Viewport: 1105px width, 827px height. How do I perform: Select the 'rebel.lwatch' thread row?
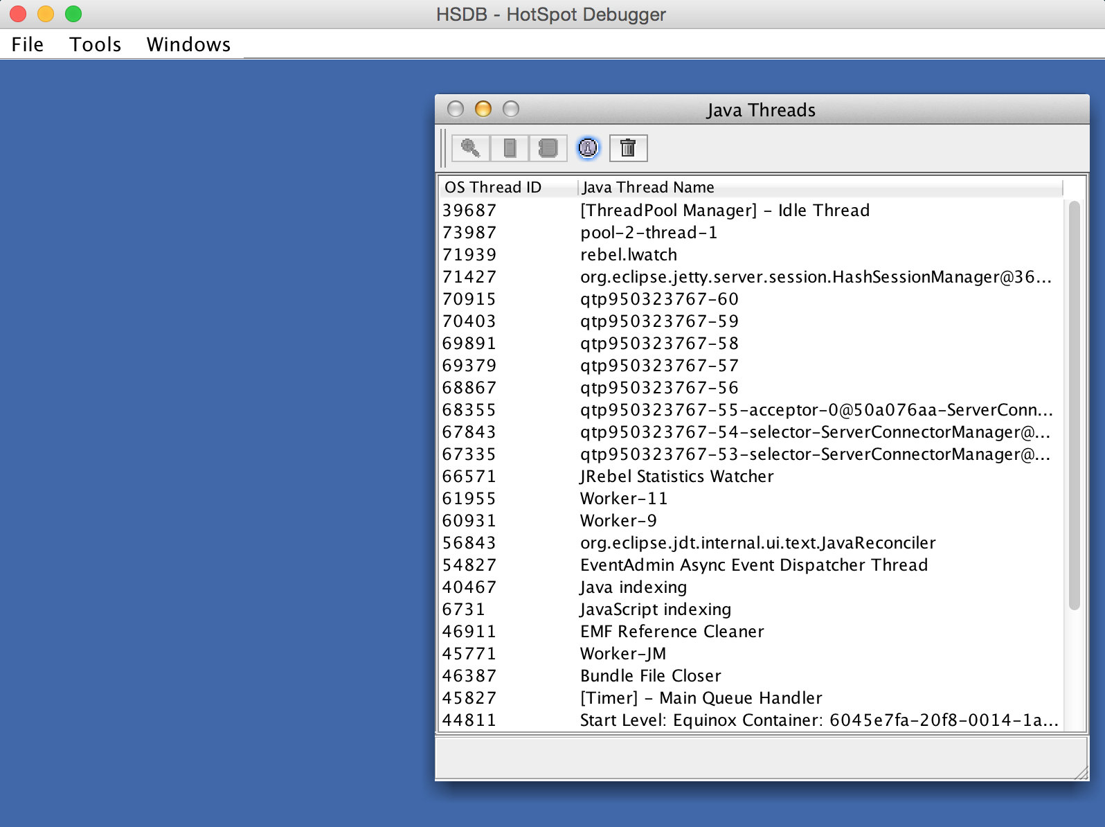(x=752, y=255)
